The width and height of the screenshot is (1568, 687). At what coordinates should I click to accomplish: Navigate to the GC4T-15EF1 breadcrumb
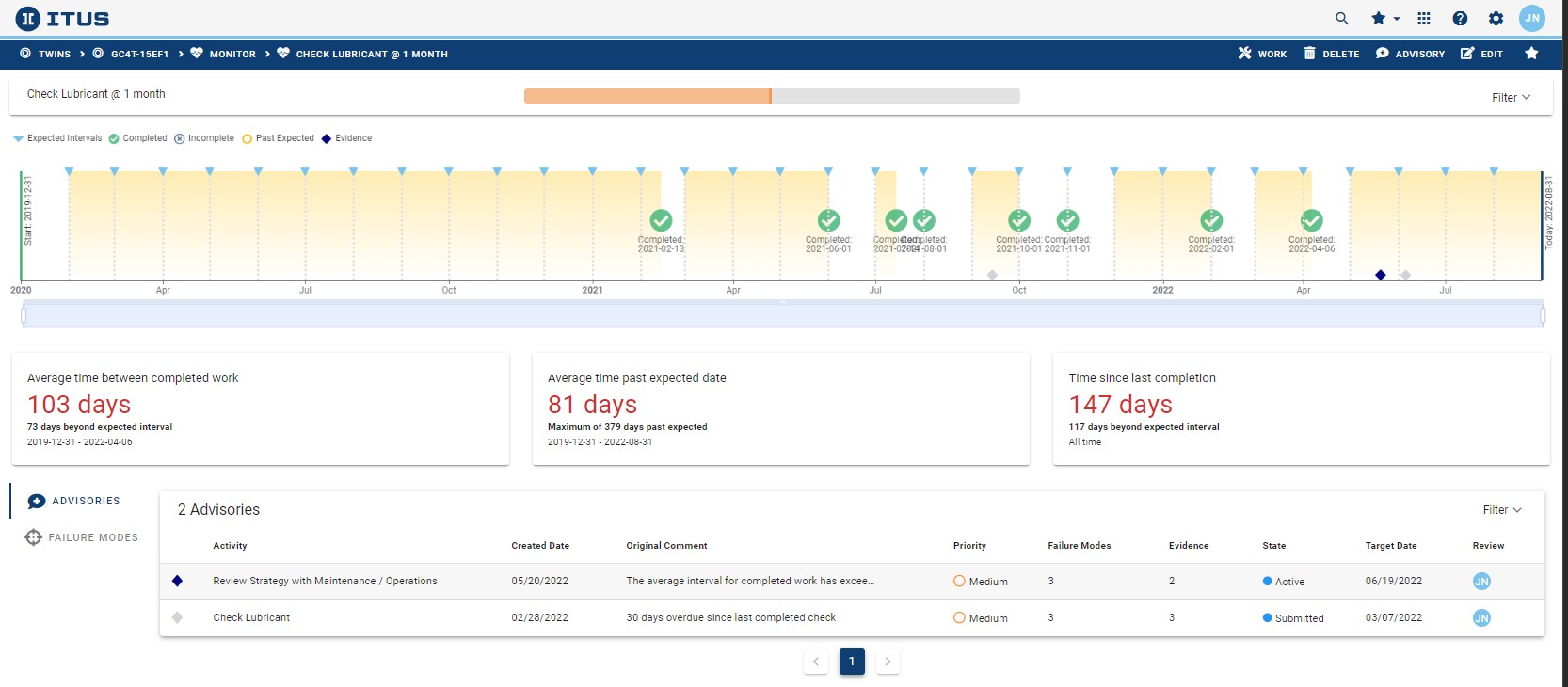click(x=130, y=54)
